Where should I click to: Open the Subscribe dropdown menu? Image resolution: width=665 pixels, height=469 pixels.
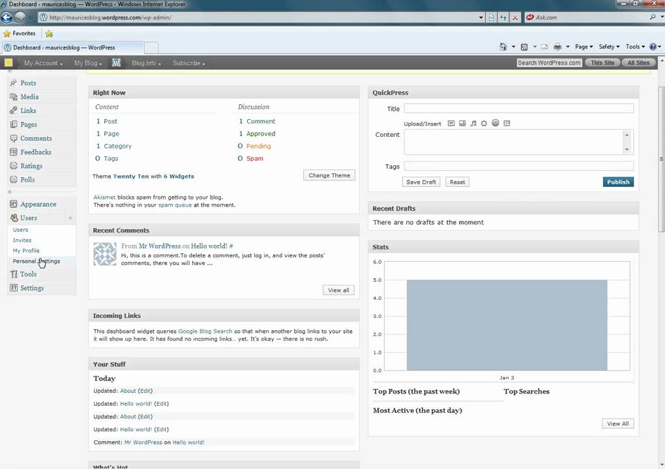[x=188, y=63]
